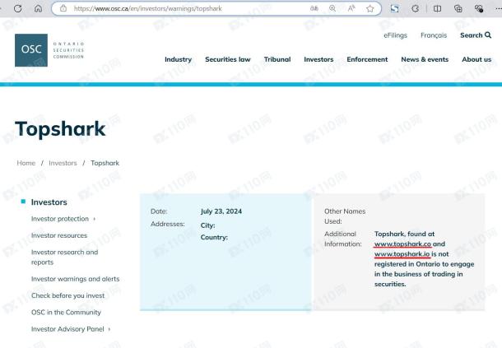Click the 'July 23, 2024' date text
This screenshot has height=348, width=502.
pyautogui.click(x=221, y=211)
